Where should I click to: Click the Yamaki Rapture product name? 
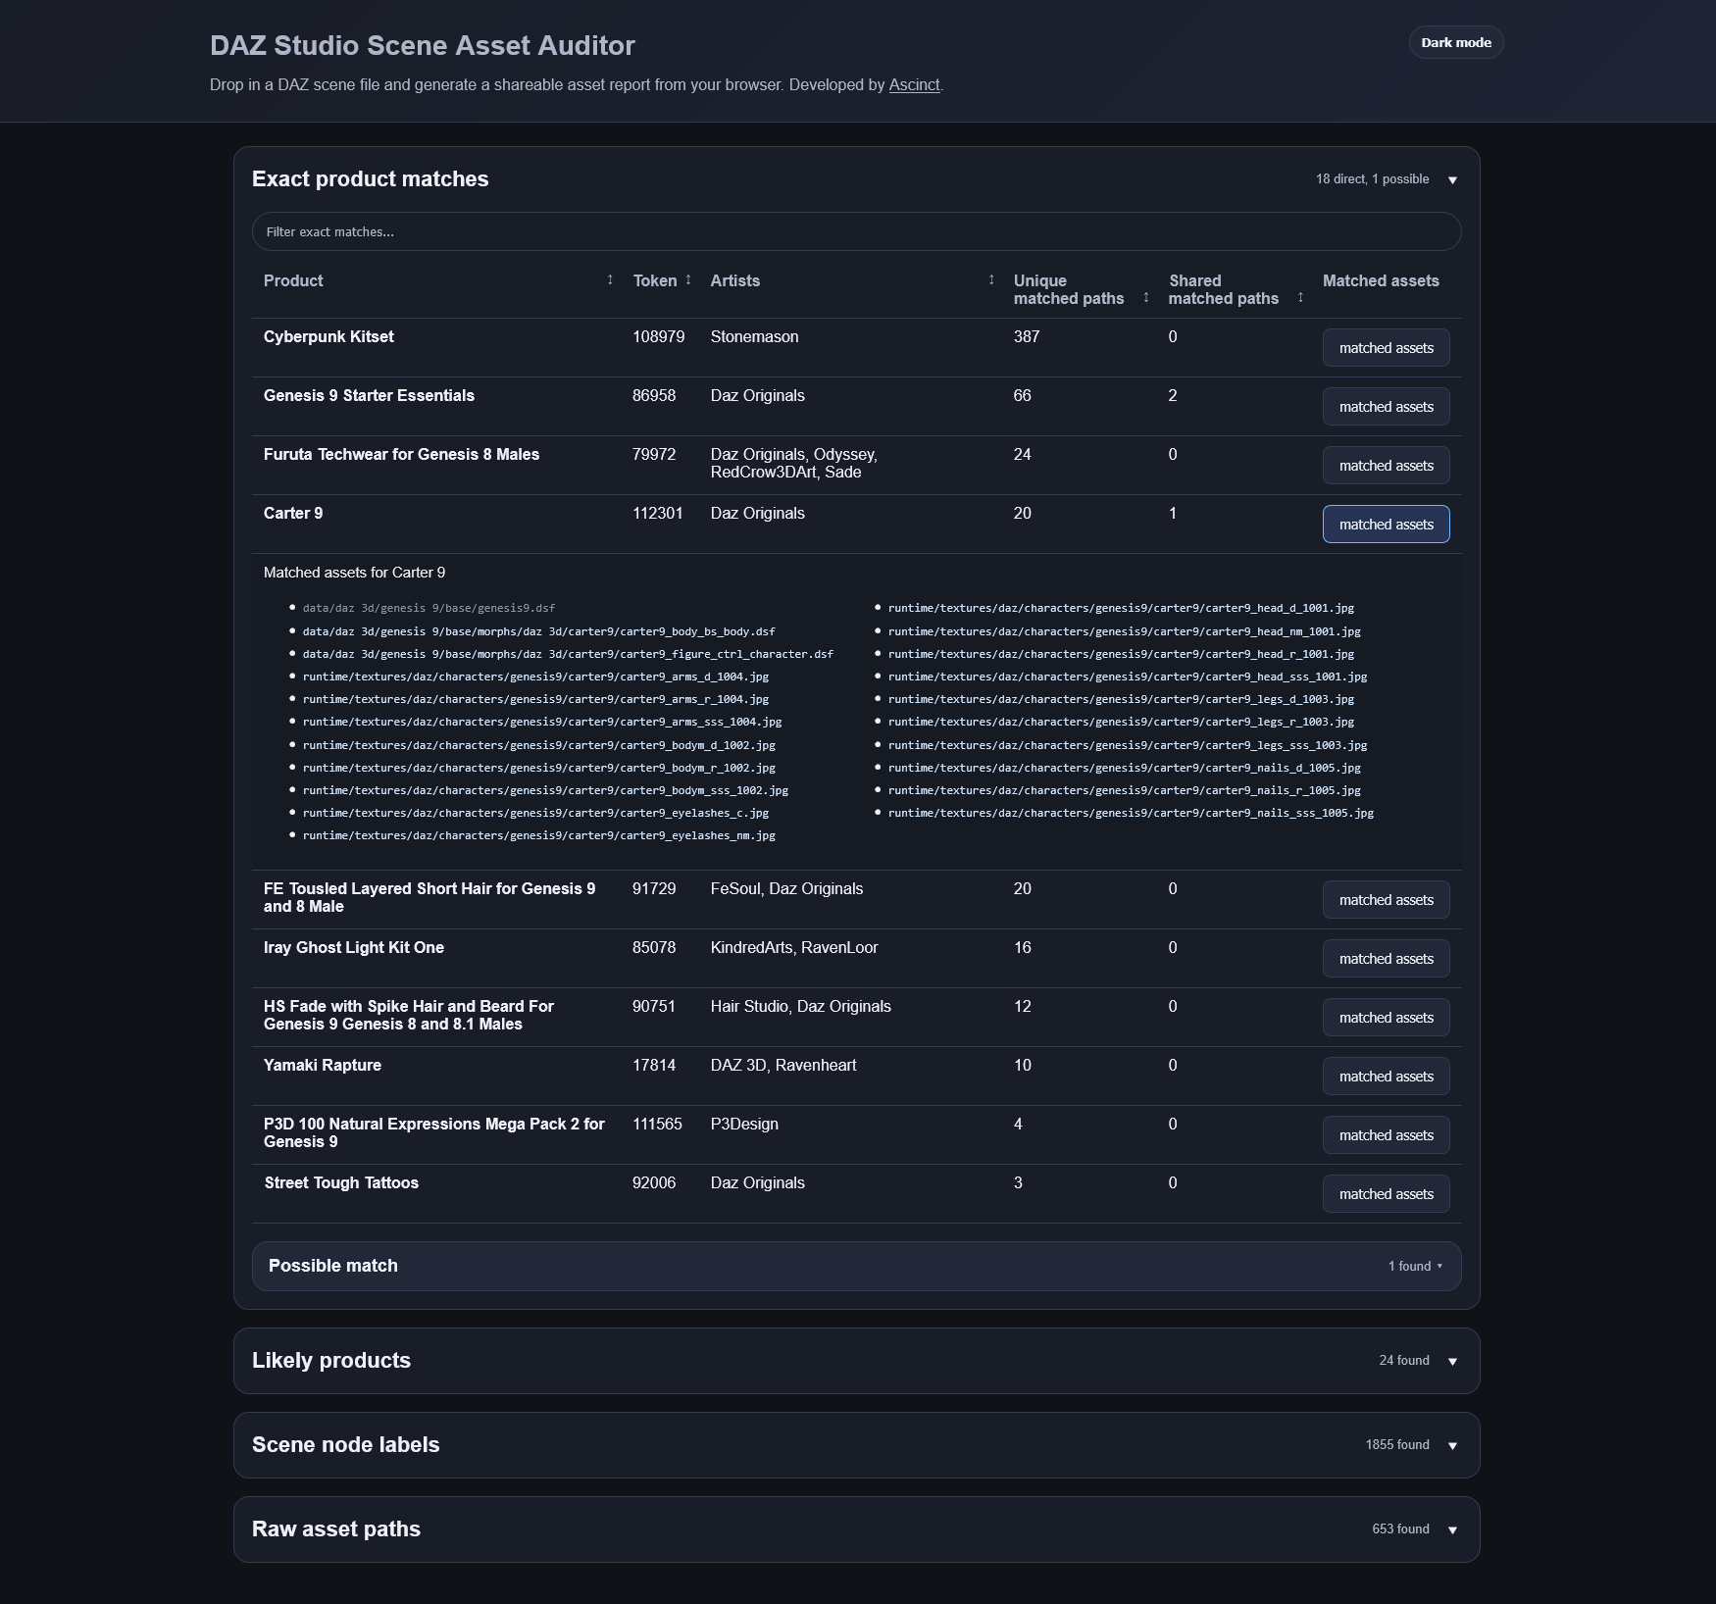click(323, 1065)
